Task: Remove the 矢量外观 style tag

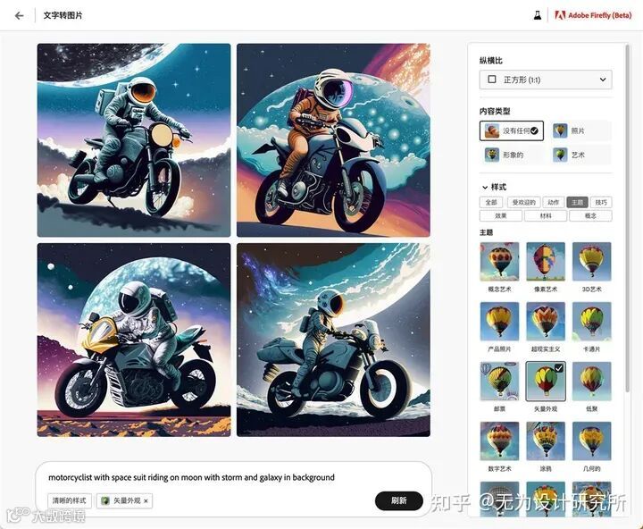Action: 146,501
